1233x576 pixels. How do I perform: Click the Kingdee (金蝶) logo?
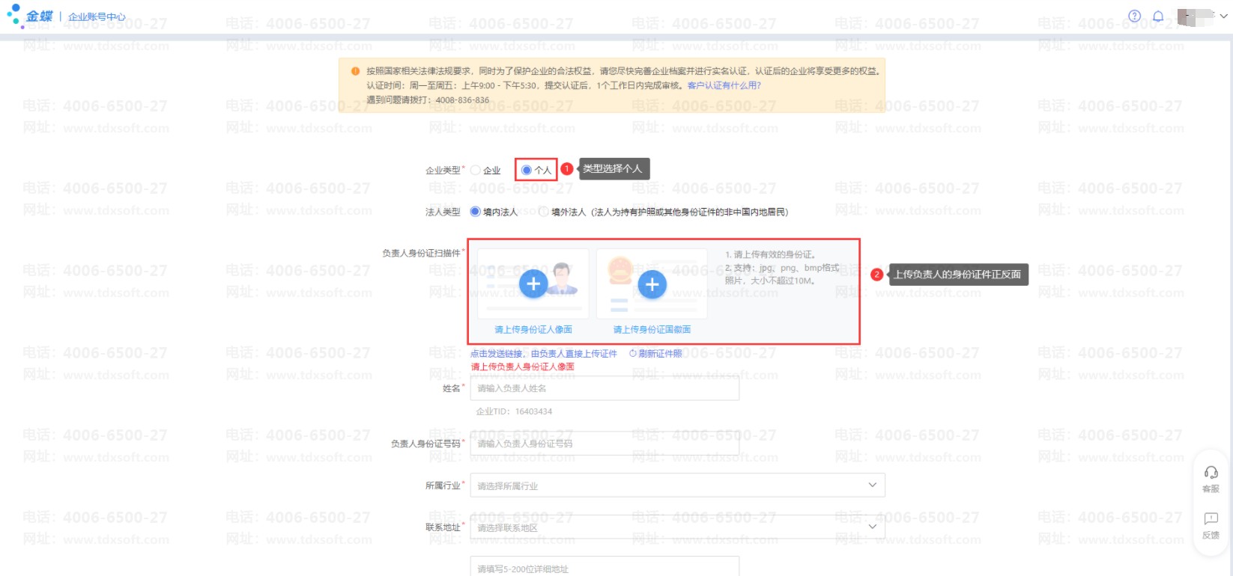coord(30,16)
